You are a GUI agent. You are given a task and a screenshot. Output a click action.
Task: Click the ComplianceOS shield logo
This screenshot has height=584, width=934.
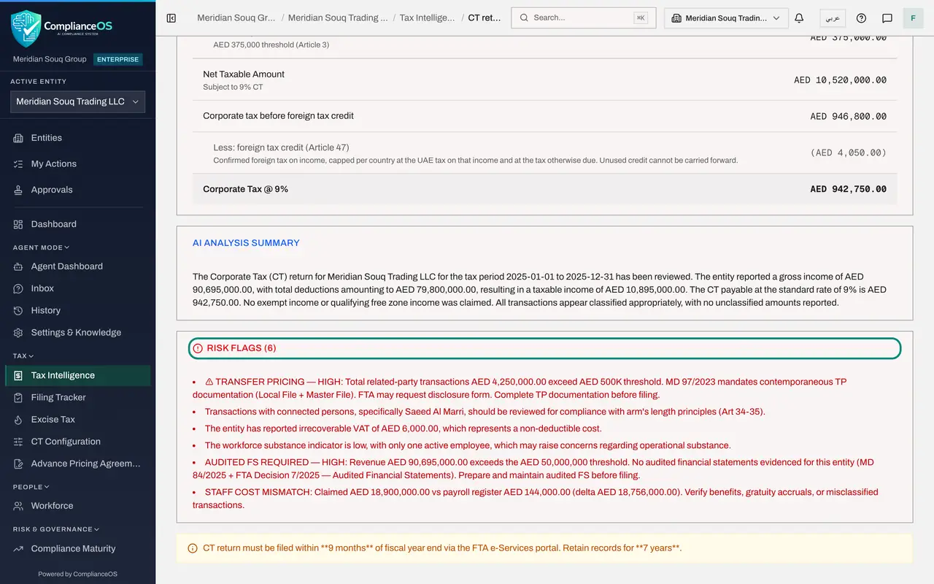point(26,28)
